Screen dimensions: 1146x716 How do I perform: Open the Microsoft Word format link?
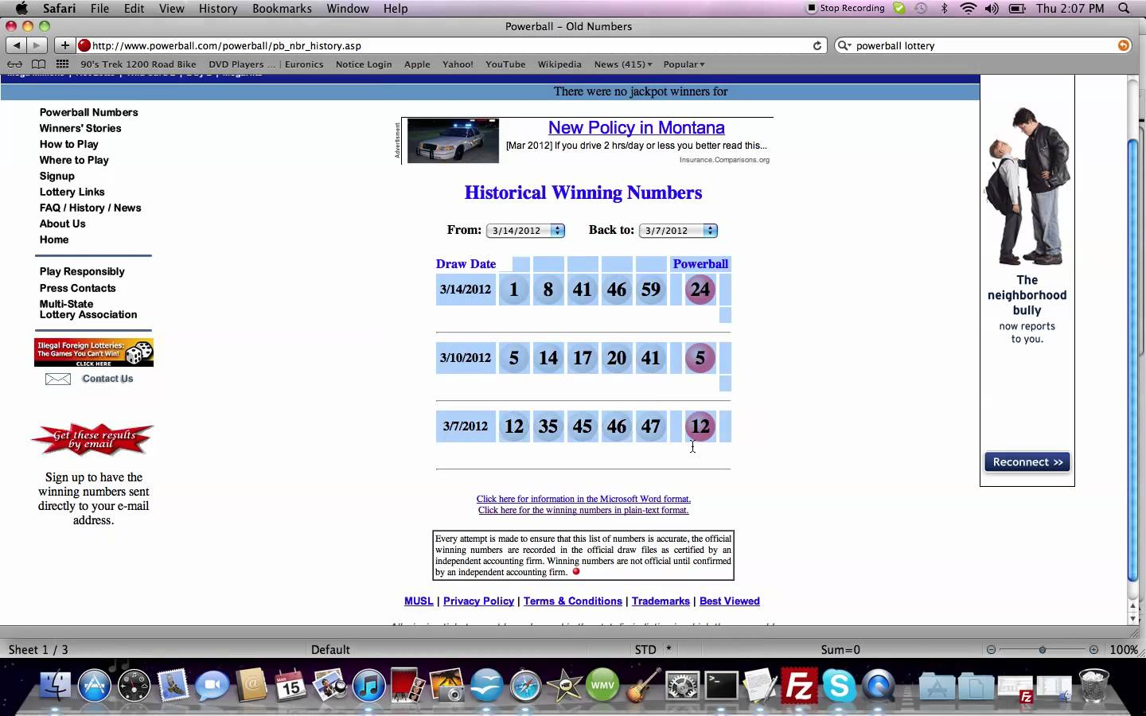[x=583, y=499]
